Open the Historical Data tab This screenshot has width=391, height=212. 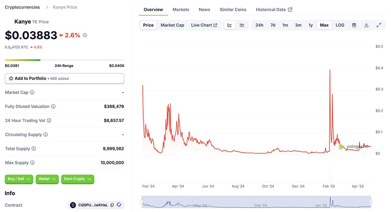[x=274, y=9]
